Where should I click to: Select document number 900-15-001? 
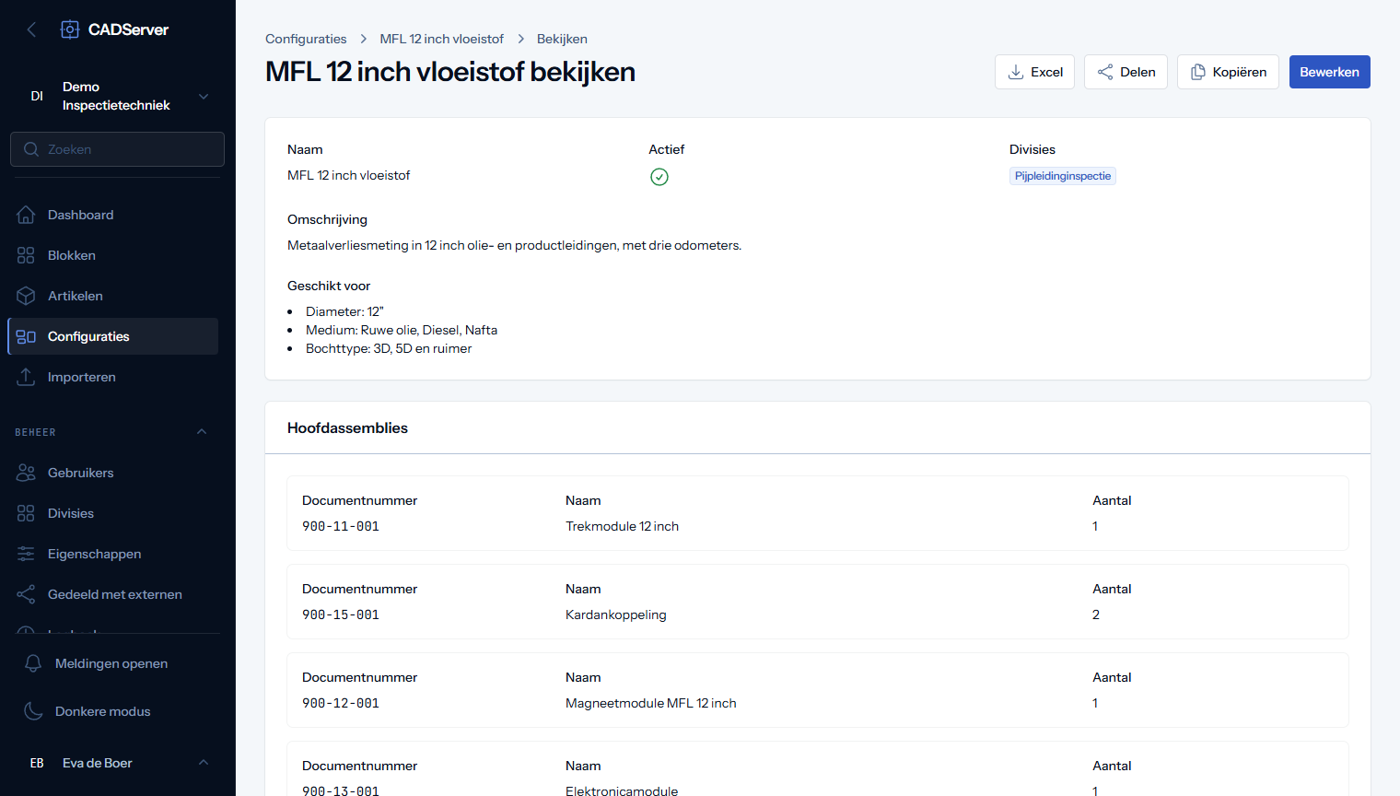[x=341, y=615]
